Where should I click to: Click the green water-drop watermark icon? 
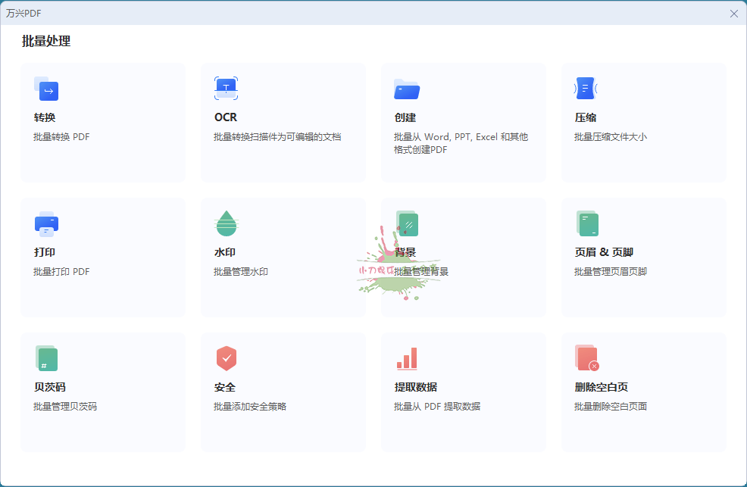coord(226,223)
